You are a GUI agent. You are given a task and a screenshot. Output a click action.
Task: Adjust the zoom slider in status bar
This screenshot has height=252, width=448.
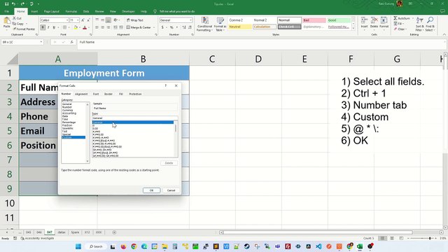point(430,238)
